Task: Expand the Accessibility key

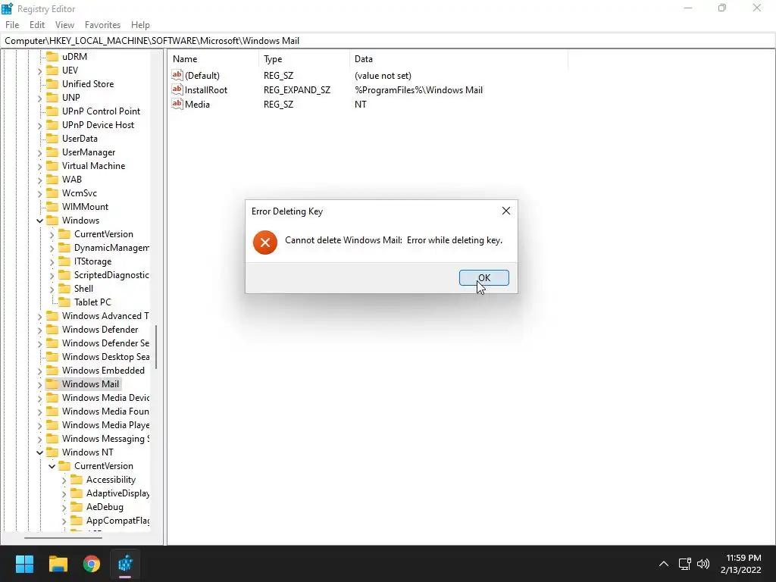Action: tap(64, 480)
